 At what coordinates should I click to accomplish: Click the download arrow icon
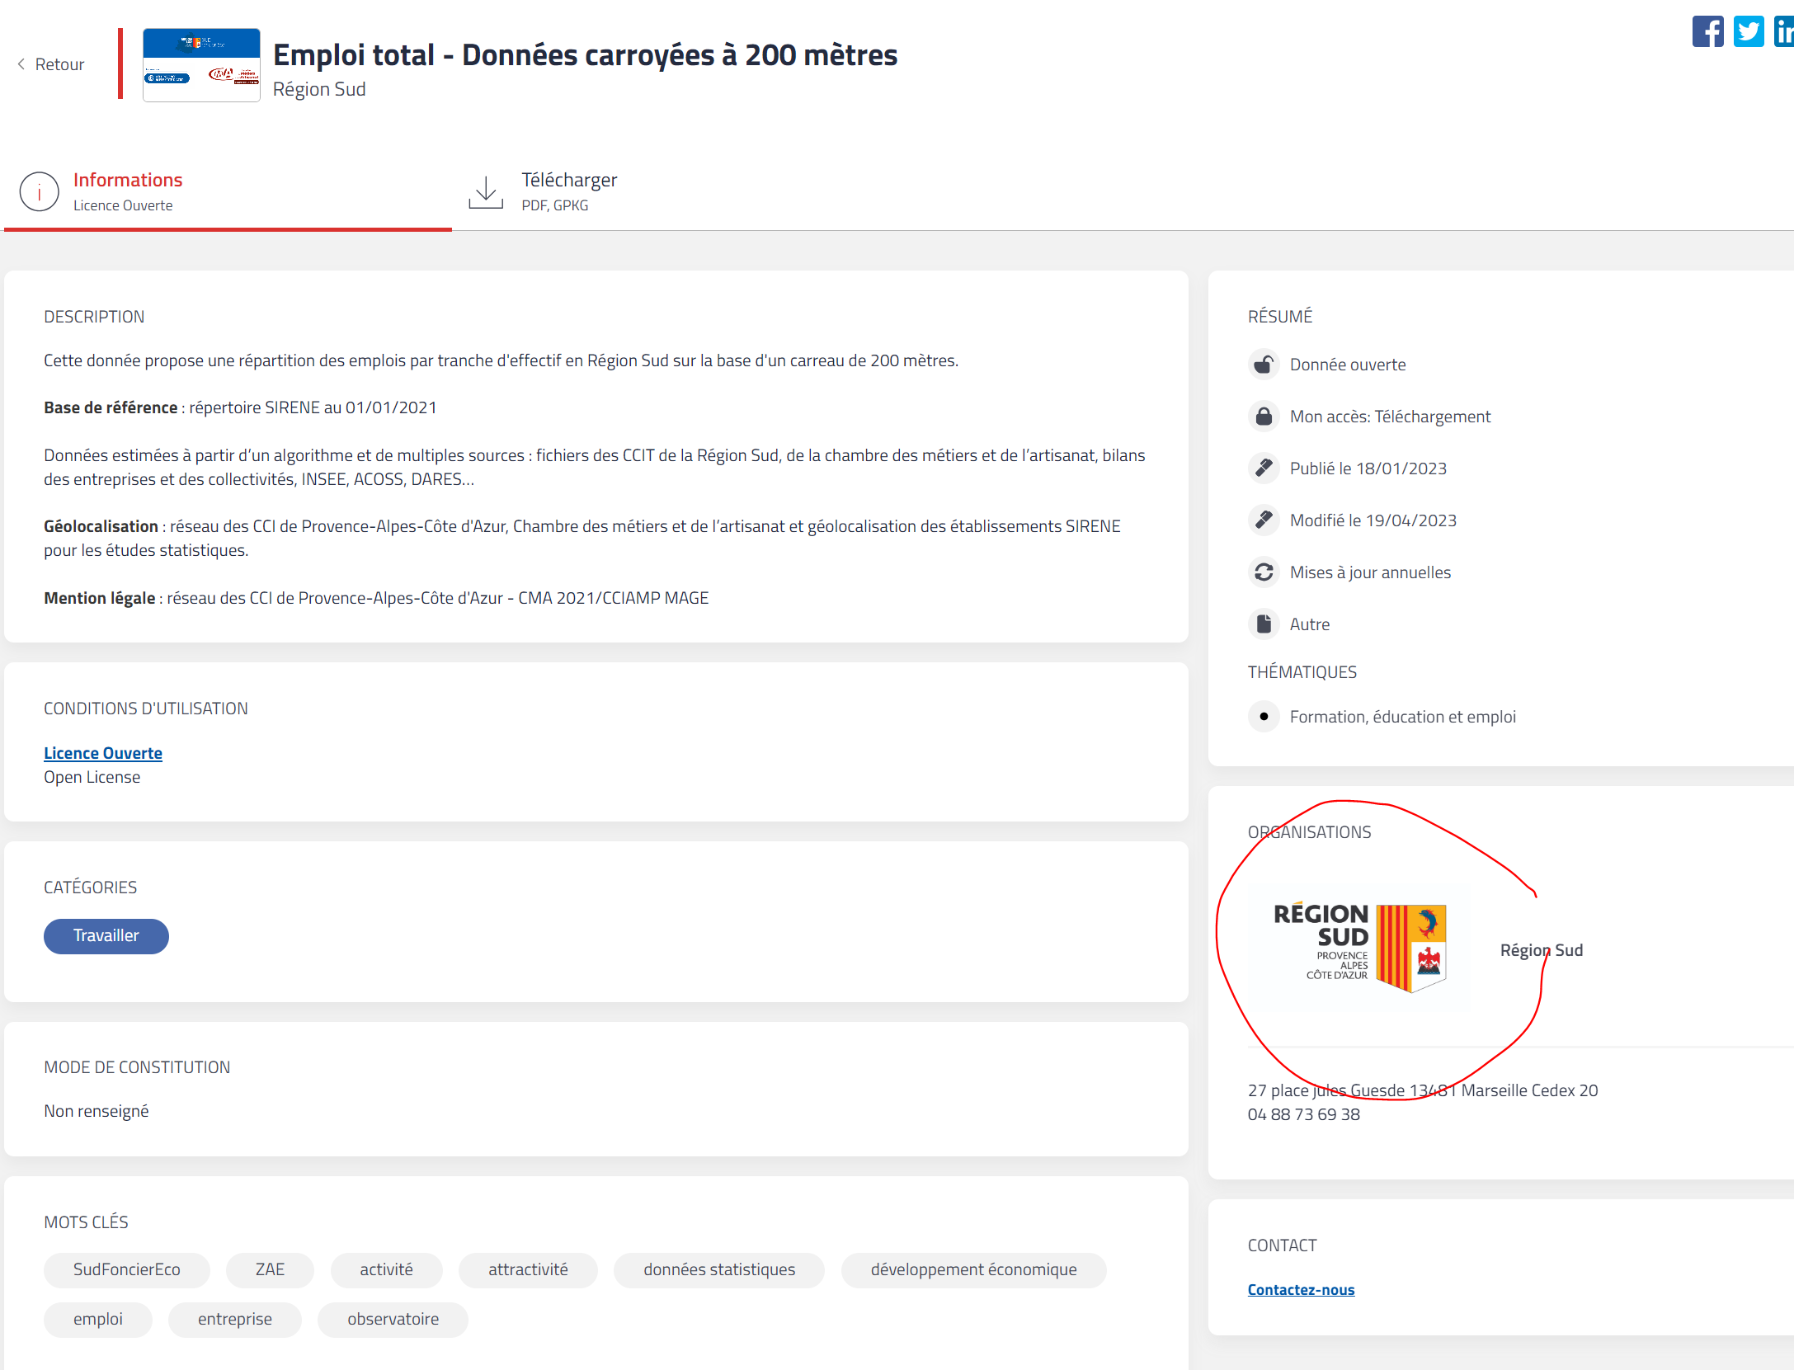(486, 191)
